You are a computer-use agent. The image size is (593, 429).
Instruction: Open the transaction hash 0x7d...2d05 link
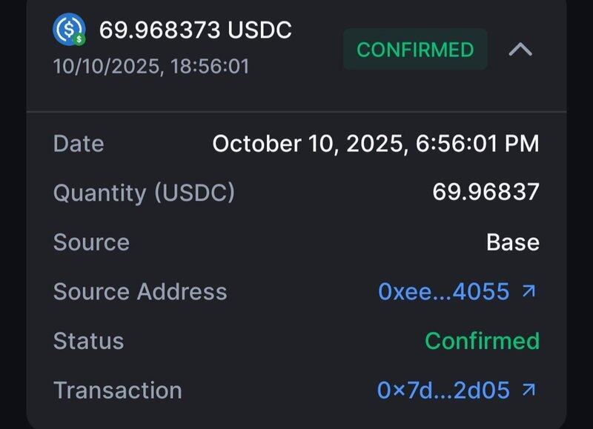443,390
